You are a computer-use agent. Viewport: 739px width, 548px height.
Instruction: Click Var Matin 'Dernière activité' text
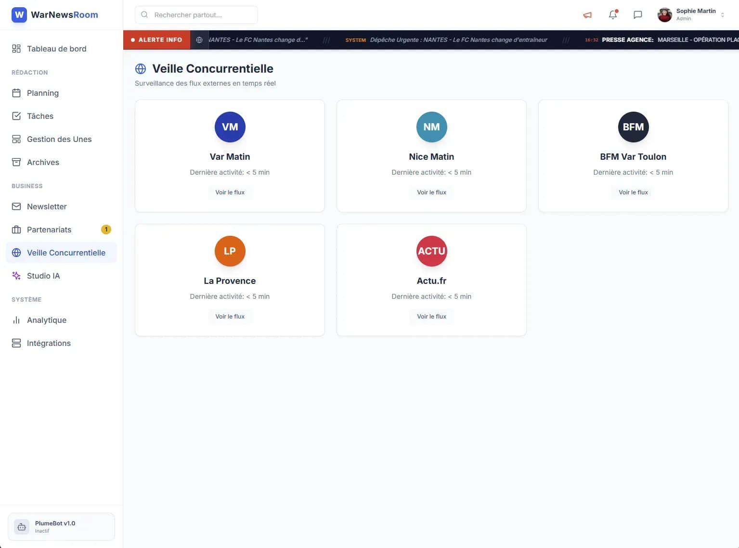(x=230, y=172)
